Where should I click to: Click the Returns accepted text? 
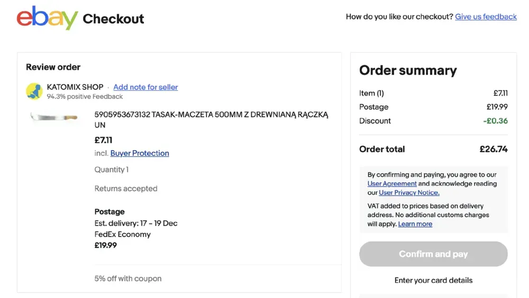point(126,189)
